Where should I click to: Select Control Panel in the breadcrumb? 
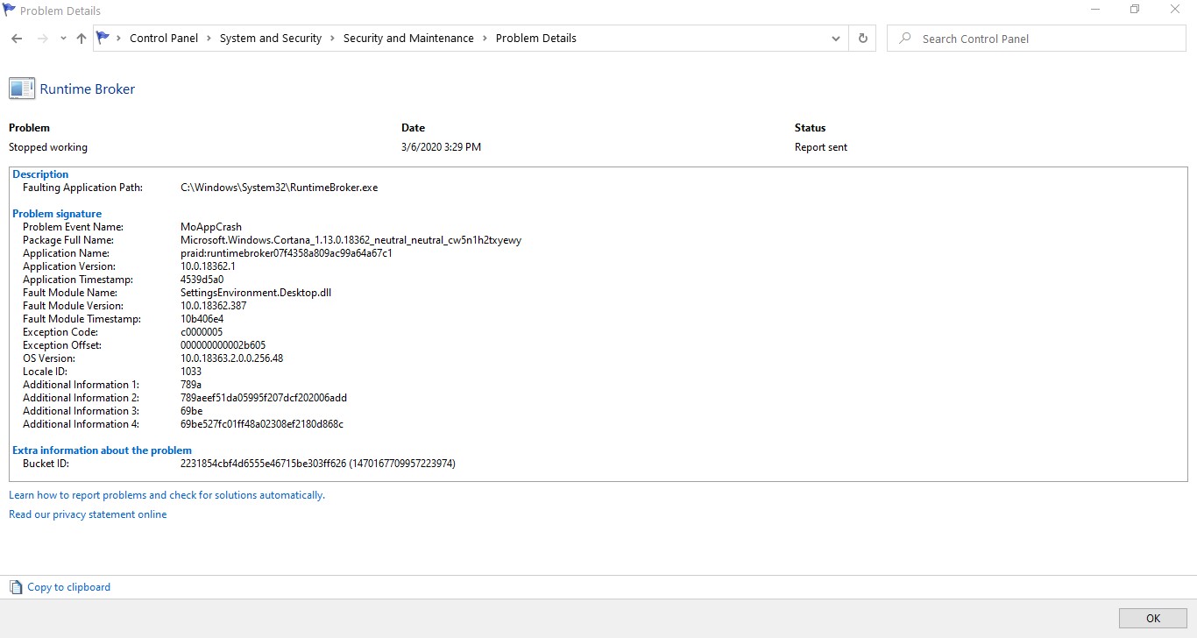click(x=164, y=39)
